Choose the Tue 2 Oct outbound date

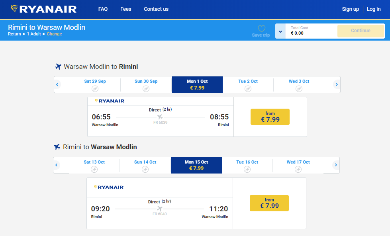coord(248,84)
